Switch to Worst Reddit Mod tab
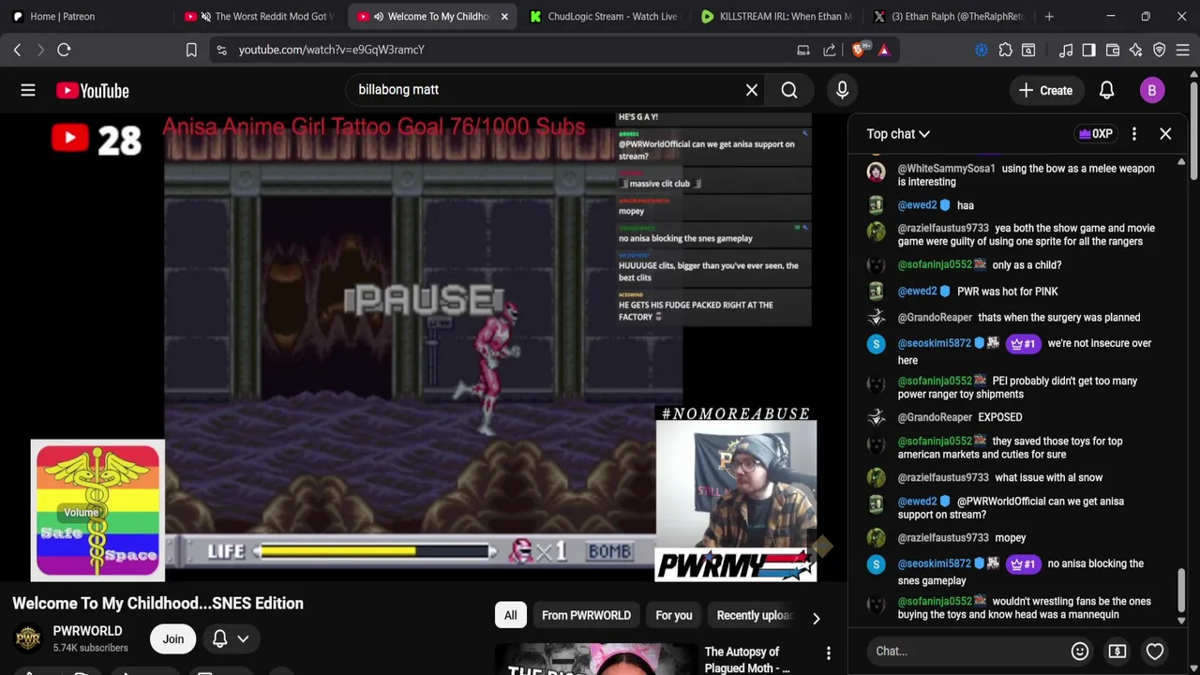The image size is (1200, 675). click(x=262, y=16)
